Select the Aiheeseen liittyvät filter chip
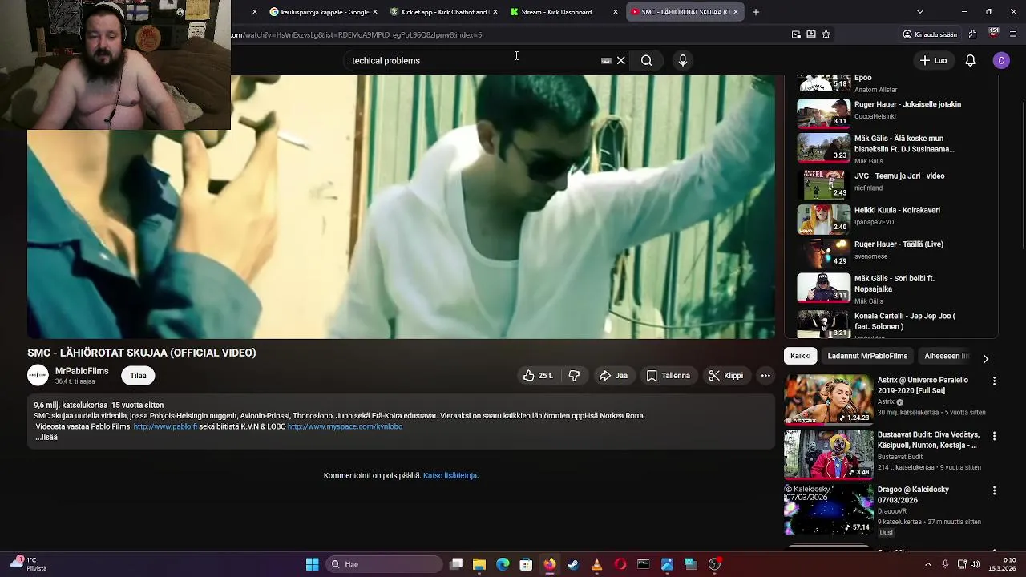 [x=947, y=356]
